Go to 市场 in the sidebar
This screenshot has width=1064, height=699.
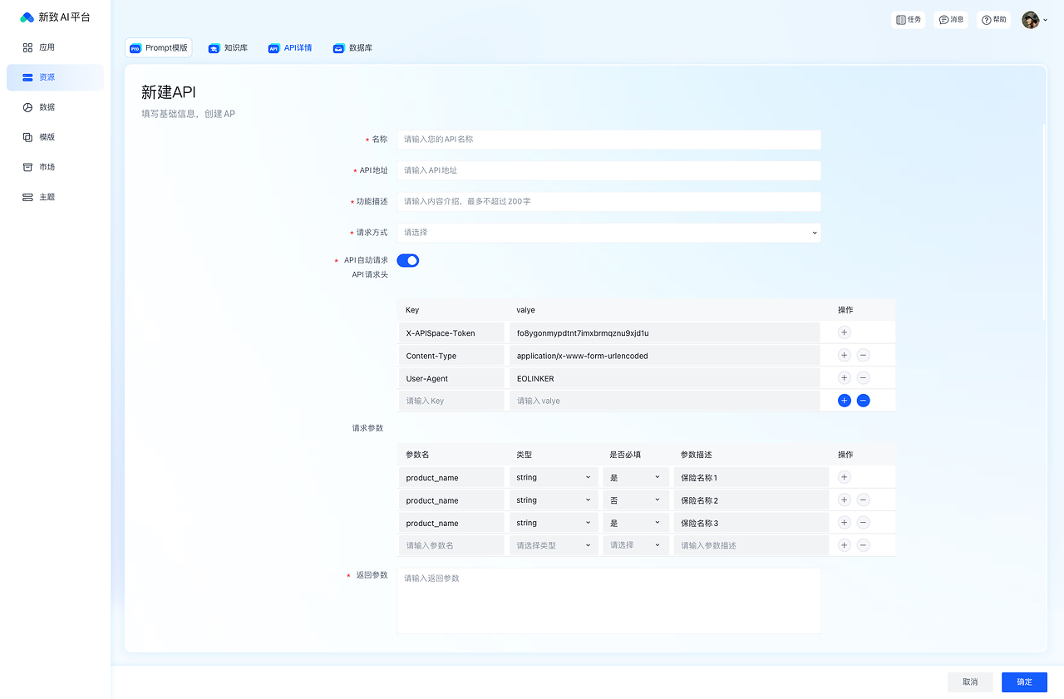tap(47, 167)
